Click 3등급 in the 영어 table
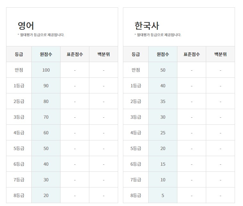The height and width of the screenshot is (206, 243). click(19, 117)
